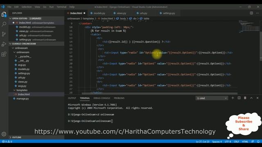Collapse the Open Editors section
The width and height of the screenshot is (262, 147).
click(36, 18)
